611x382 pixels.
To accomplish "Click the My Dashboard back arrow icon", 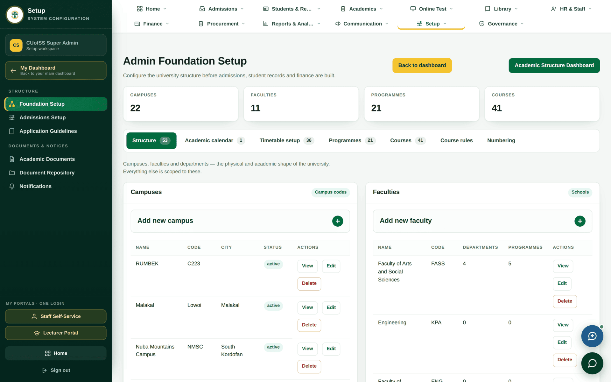I will pyautogui.click(x=13, y=70).
